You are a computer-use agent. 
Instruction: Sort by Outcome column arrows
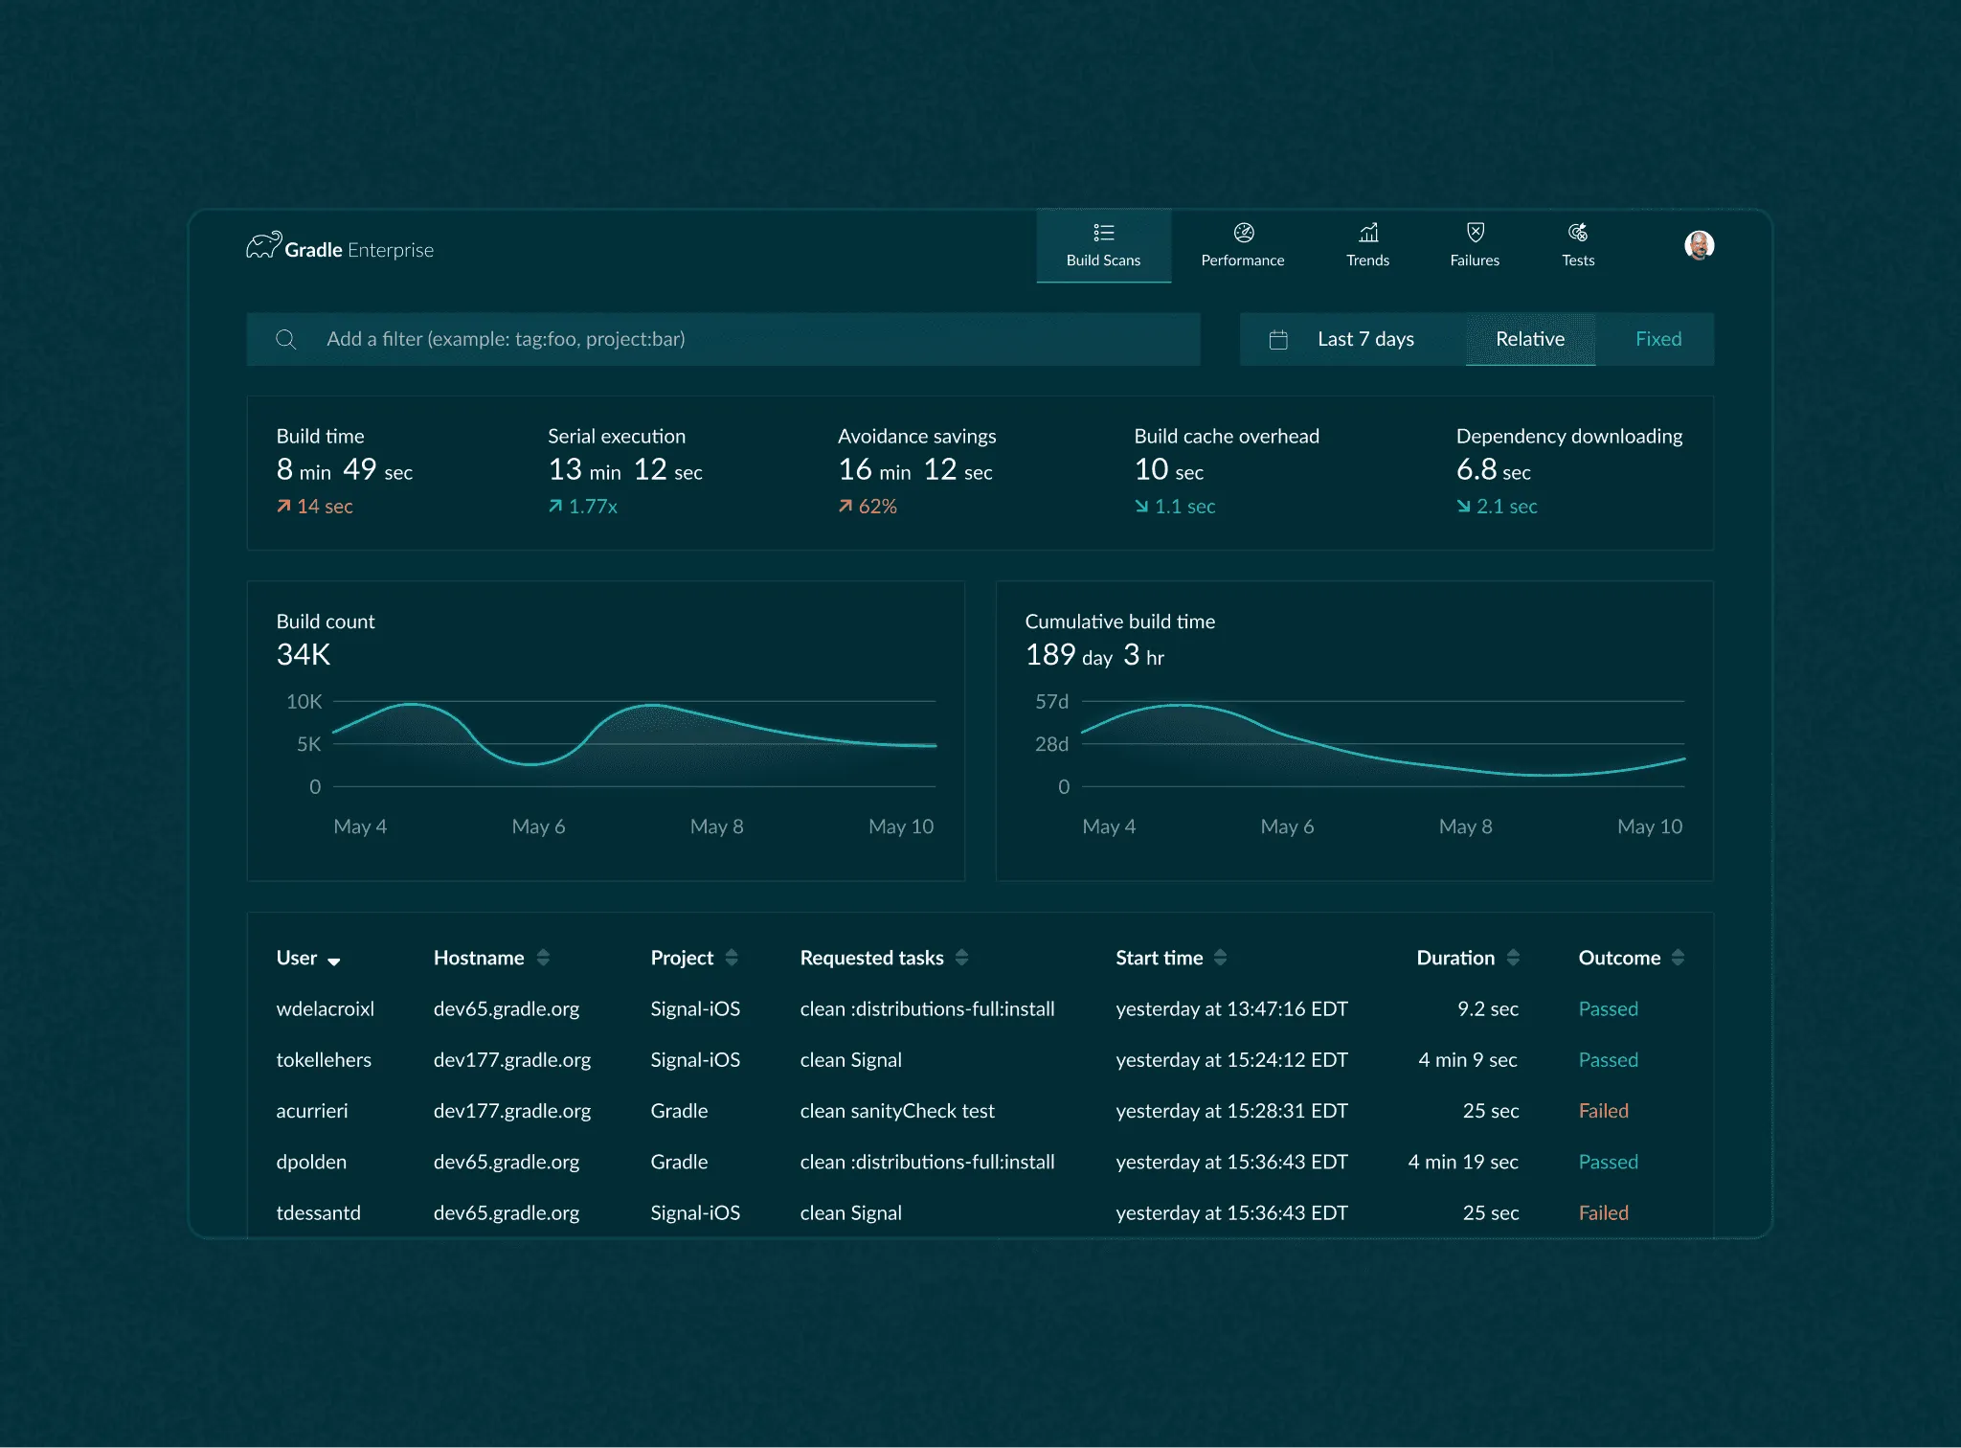click(x=1678, y=958)
